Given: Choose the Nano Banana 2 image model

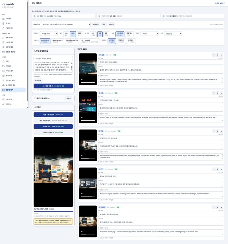Looking at the screenshot, I should point(58,41).
